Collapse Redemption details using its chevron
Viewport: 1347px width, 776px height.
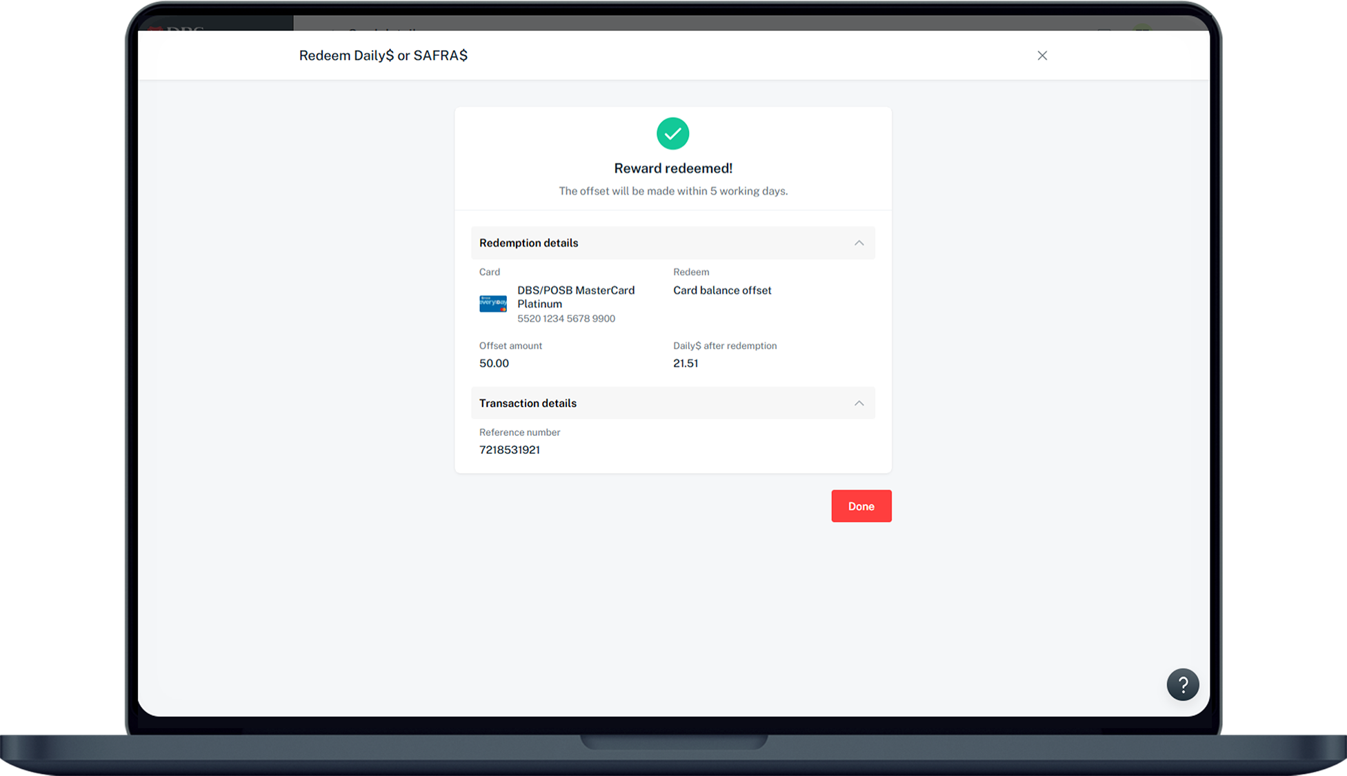click(x=859, y=243)
